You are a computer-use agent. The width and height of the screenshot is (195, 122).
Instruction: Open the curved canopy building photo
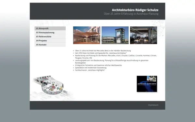pos(86,35)
